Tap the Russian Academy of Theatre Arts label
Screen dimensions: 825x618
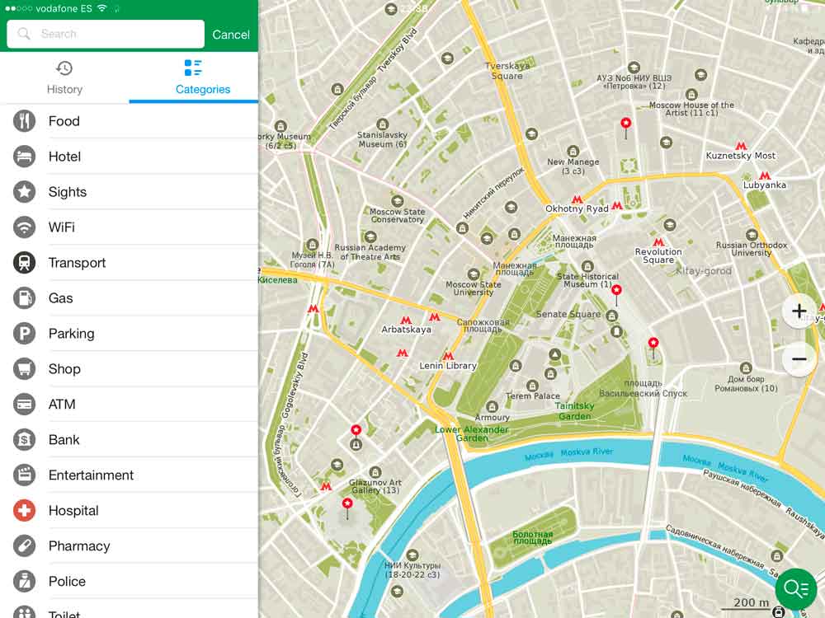pos(370,251)
